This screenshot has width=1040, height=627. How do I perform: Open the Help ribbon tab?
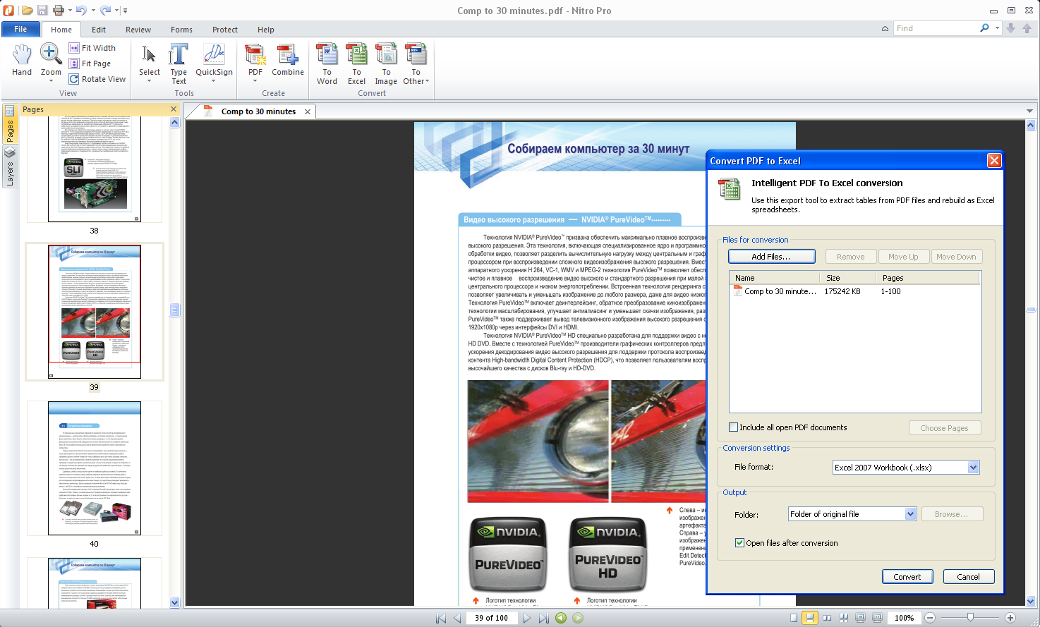pyautogui.click(x=266, y=30)
